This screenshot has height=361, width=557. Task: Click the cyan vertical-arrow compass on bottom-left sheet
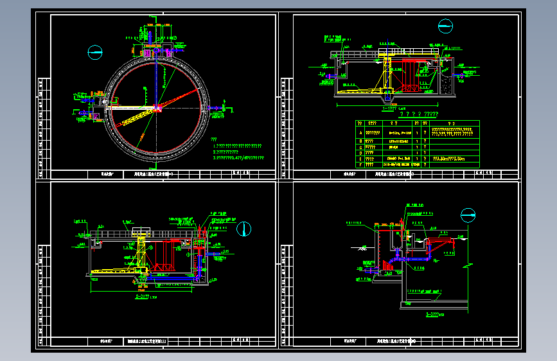tap(243, 229)
